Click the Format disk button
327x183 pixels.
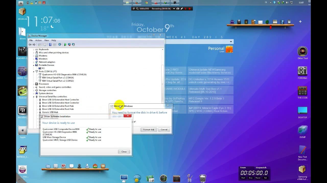tap(149, 130)
